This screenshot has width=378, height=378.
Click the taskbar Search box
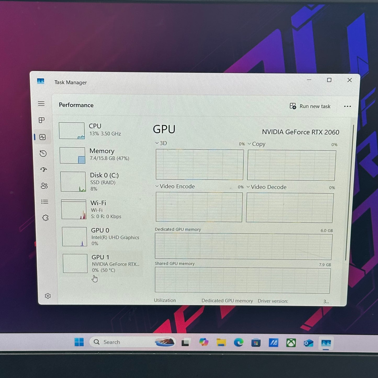pos(132,342)
